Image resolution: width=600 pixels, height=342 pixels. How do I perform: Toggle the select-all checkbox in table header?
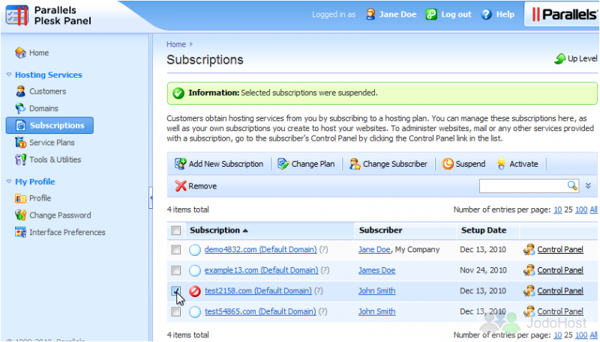175,230
